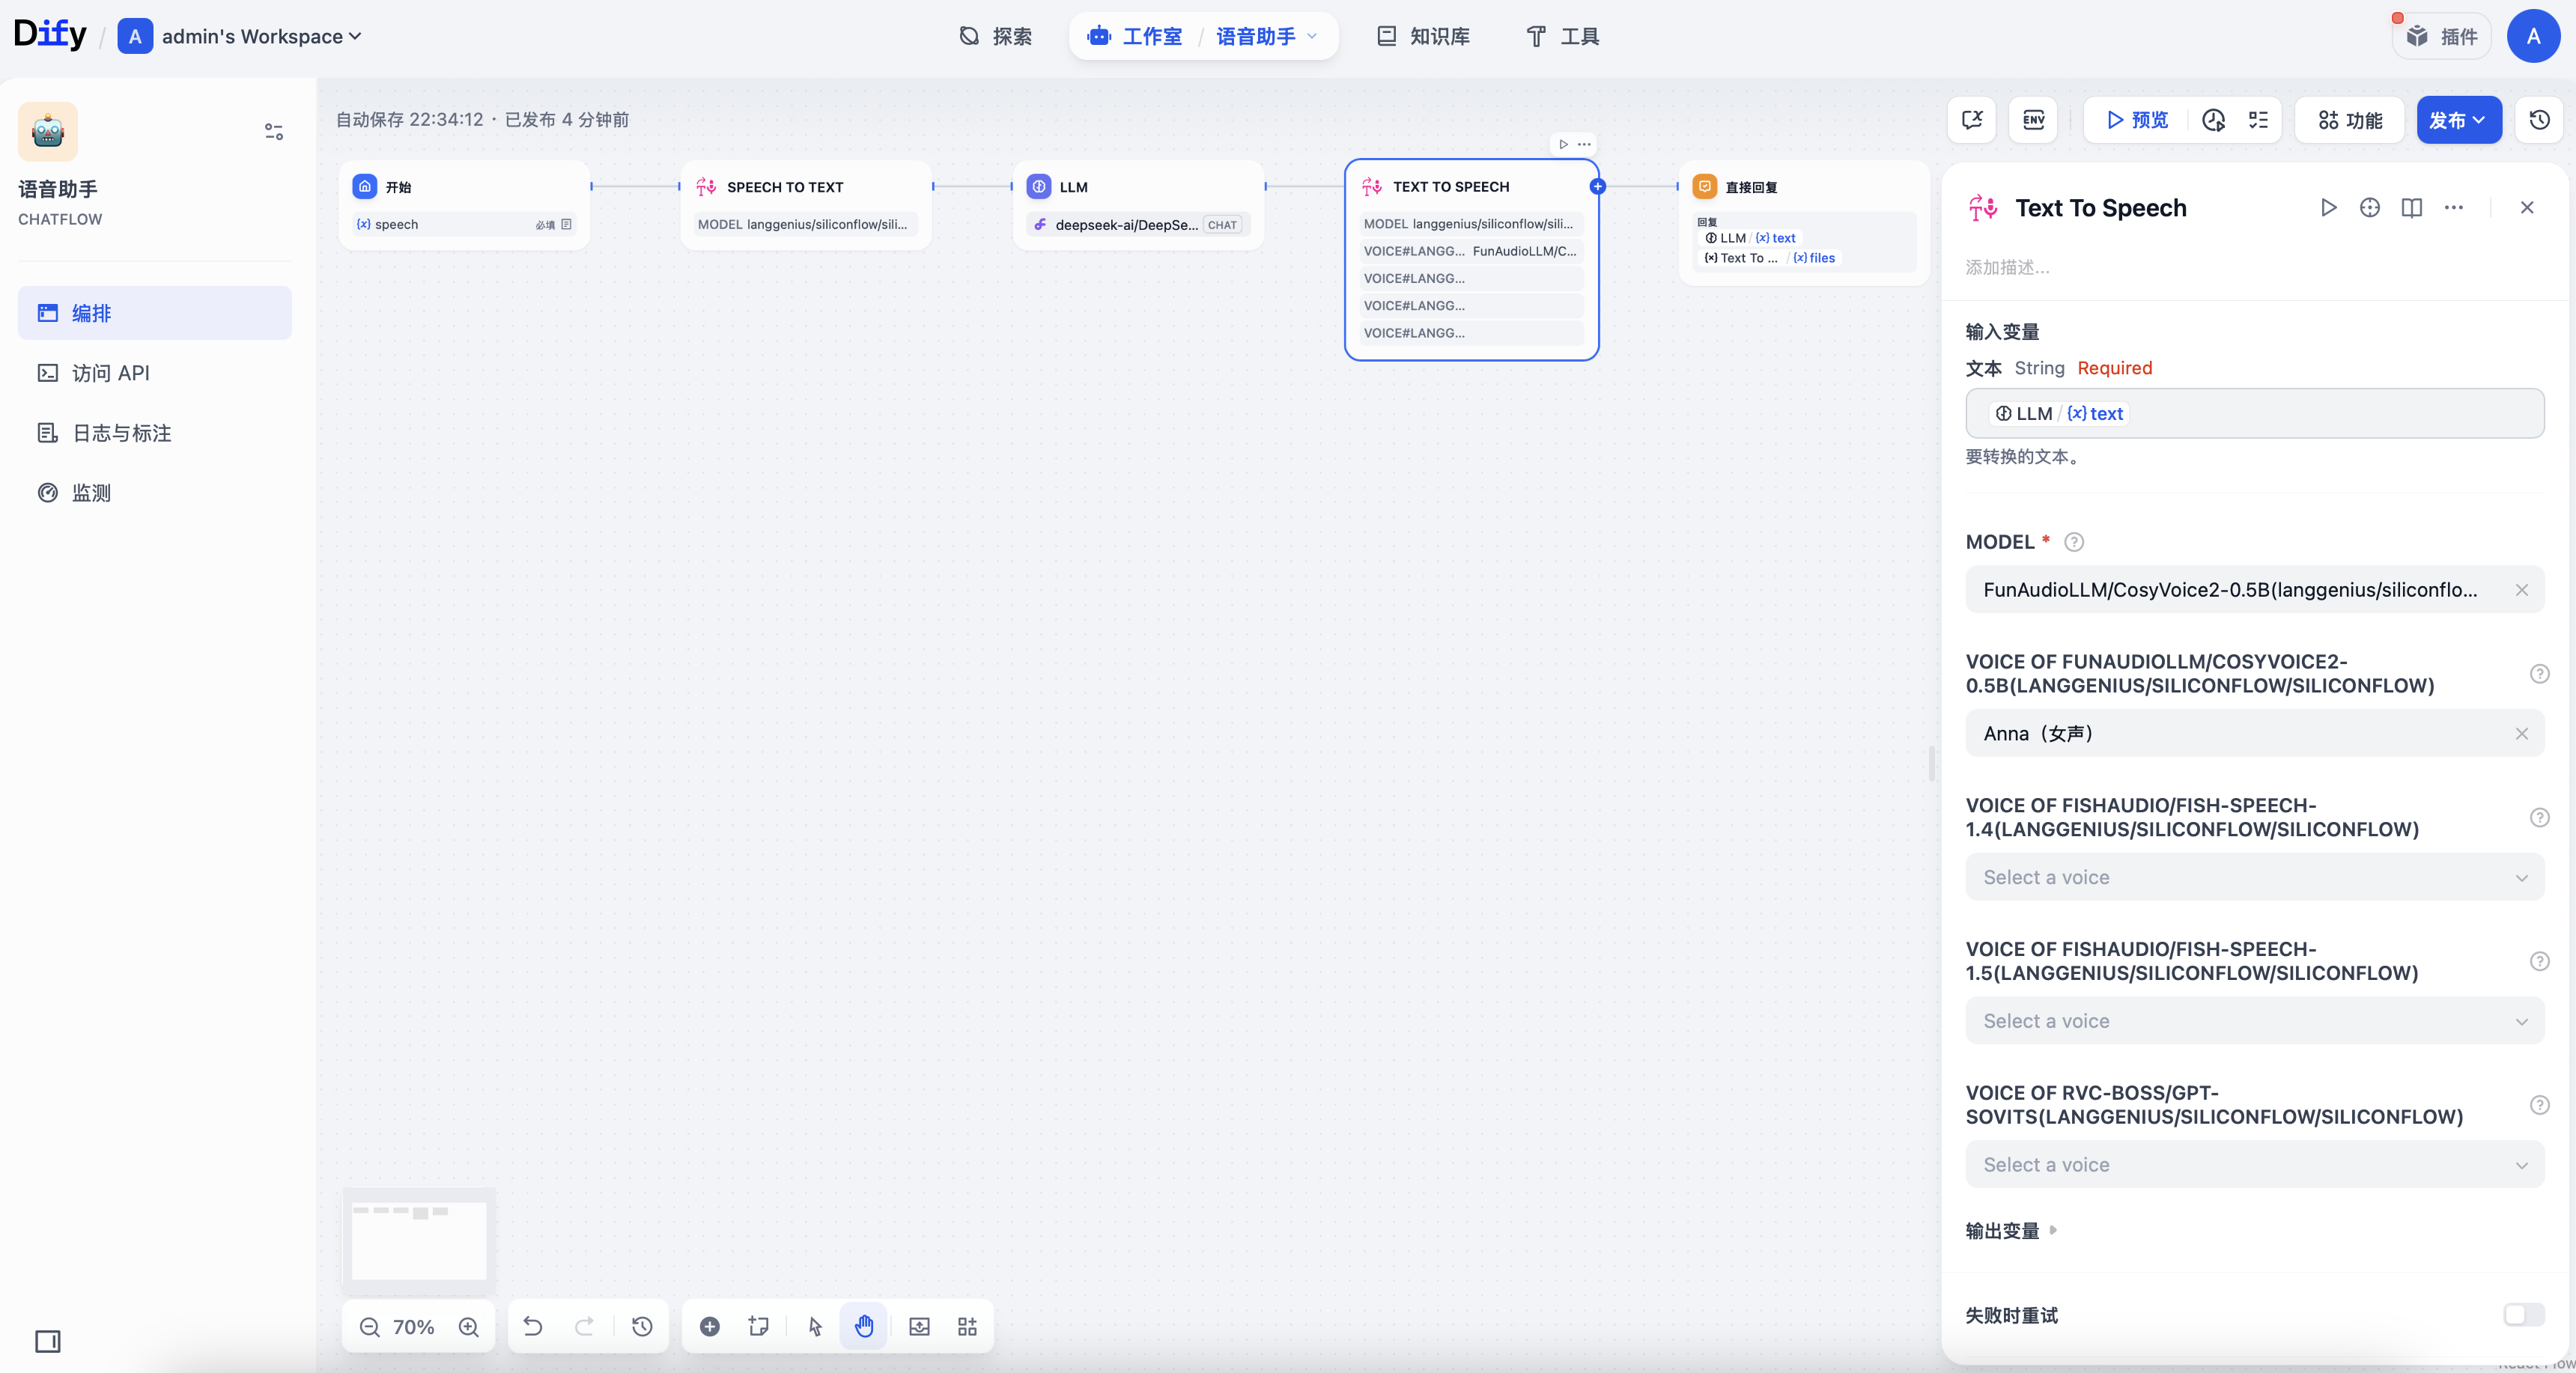Image resolution: width=2576 pixels, height=1373 pixels.
Task: Click the zoom out magnifier icon
Action: point(369,1327)
